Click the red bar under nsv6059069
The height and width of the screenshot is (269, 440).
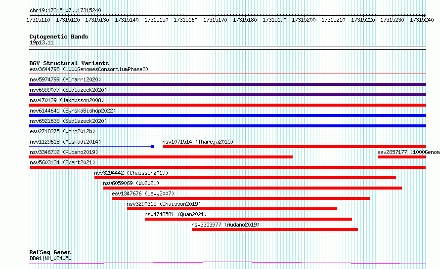tap(253, 188)
